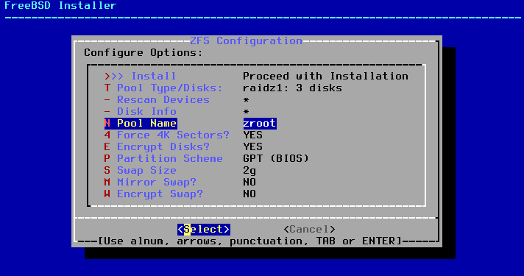Select the highlighted Pool Name option
This screenshot has height=276, width=524.
(141, 124)
